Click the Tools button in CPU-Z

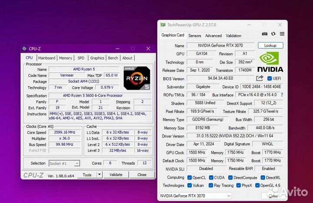[87, 175]
